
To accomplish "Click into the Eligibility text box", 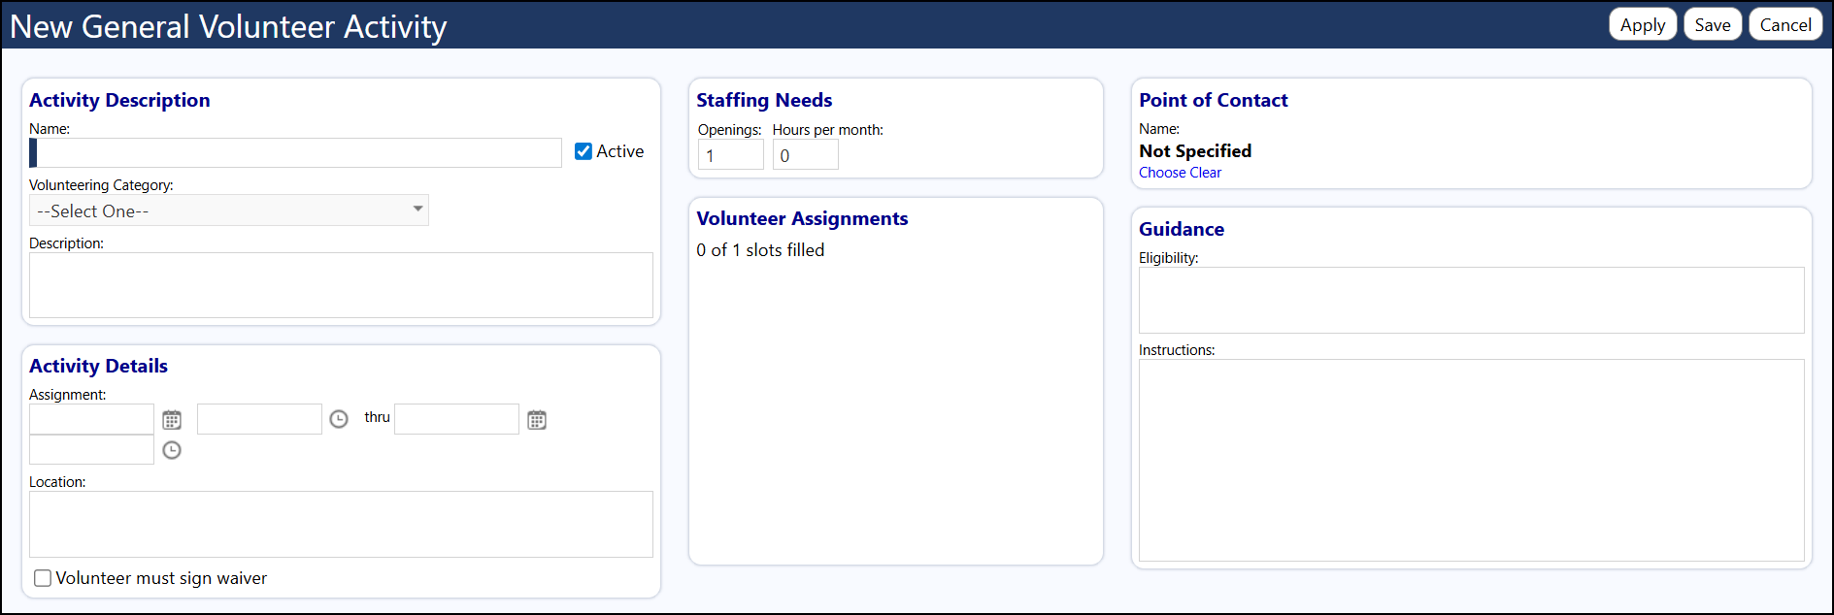I will point(1472,301).
